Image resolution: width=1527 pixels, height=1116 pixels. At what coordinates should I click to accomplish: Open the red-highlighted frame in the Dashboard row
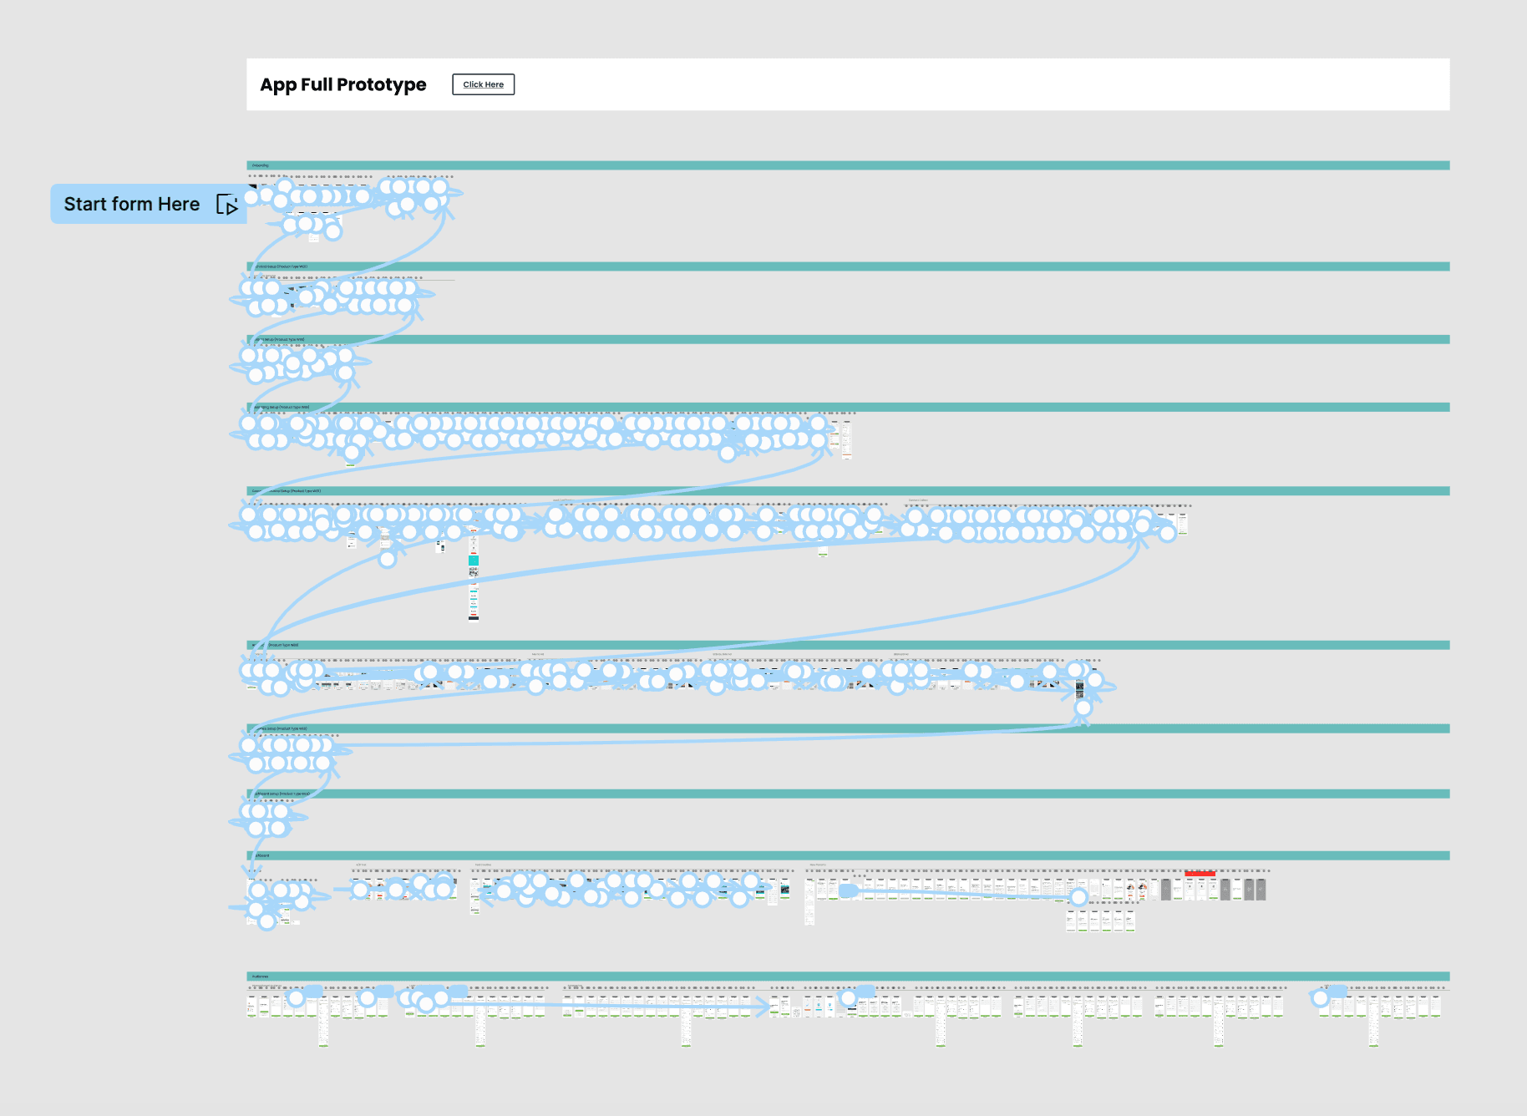pos(1200,875)
